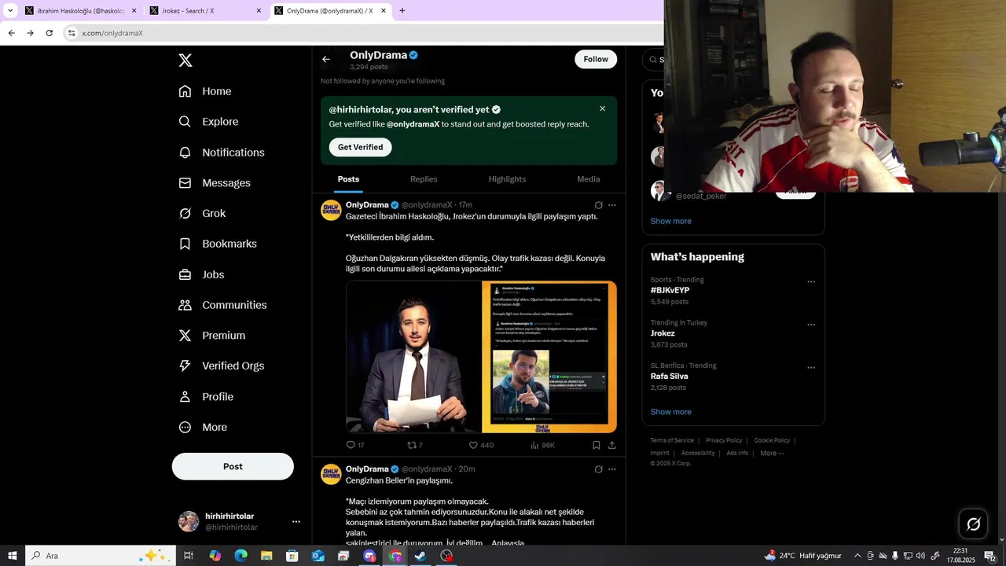Reload the page in Chrome
Viewport: 1006px width, 566px height.
49,33
